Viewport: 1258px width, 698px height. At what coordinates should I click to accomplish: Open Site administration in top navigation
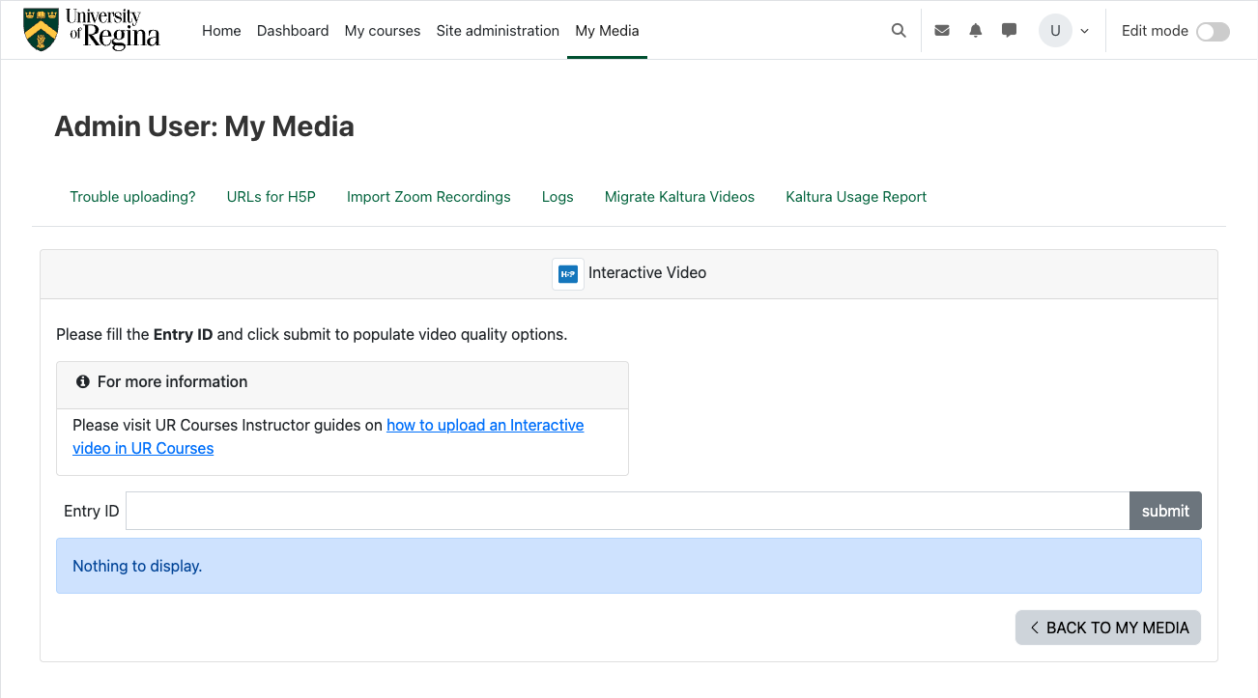tap(498, 31)
